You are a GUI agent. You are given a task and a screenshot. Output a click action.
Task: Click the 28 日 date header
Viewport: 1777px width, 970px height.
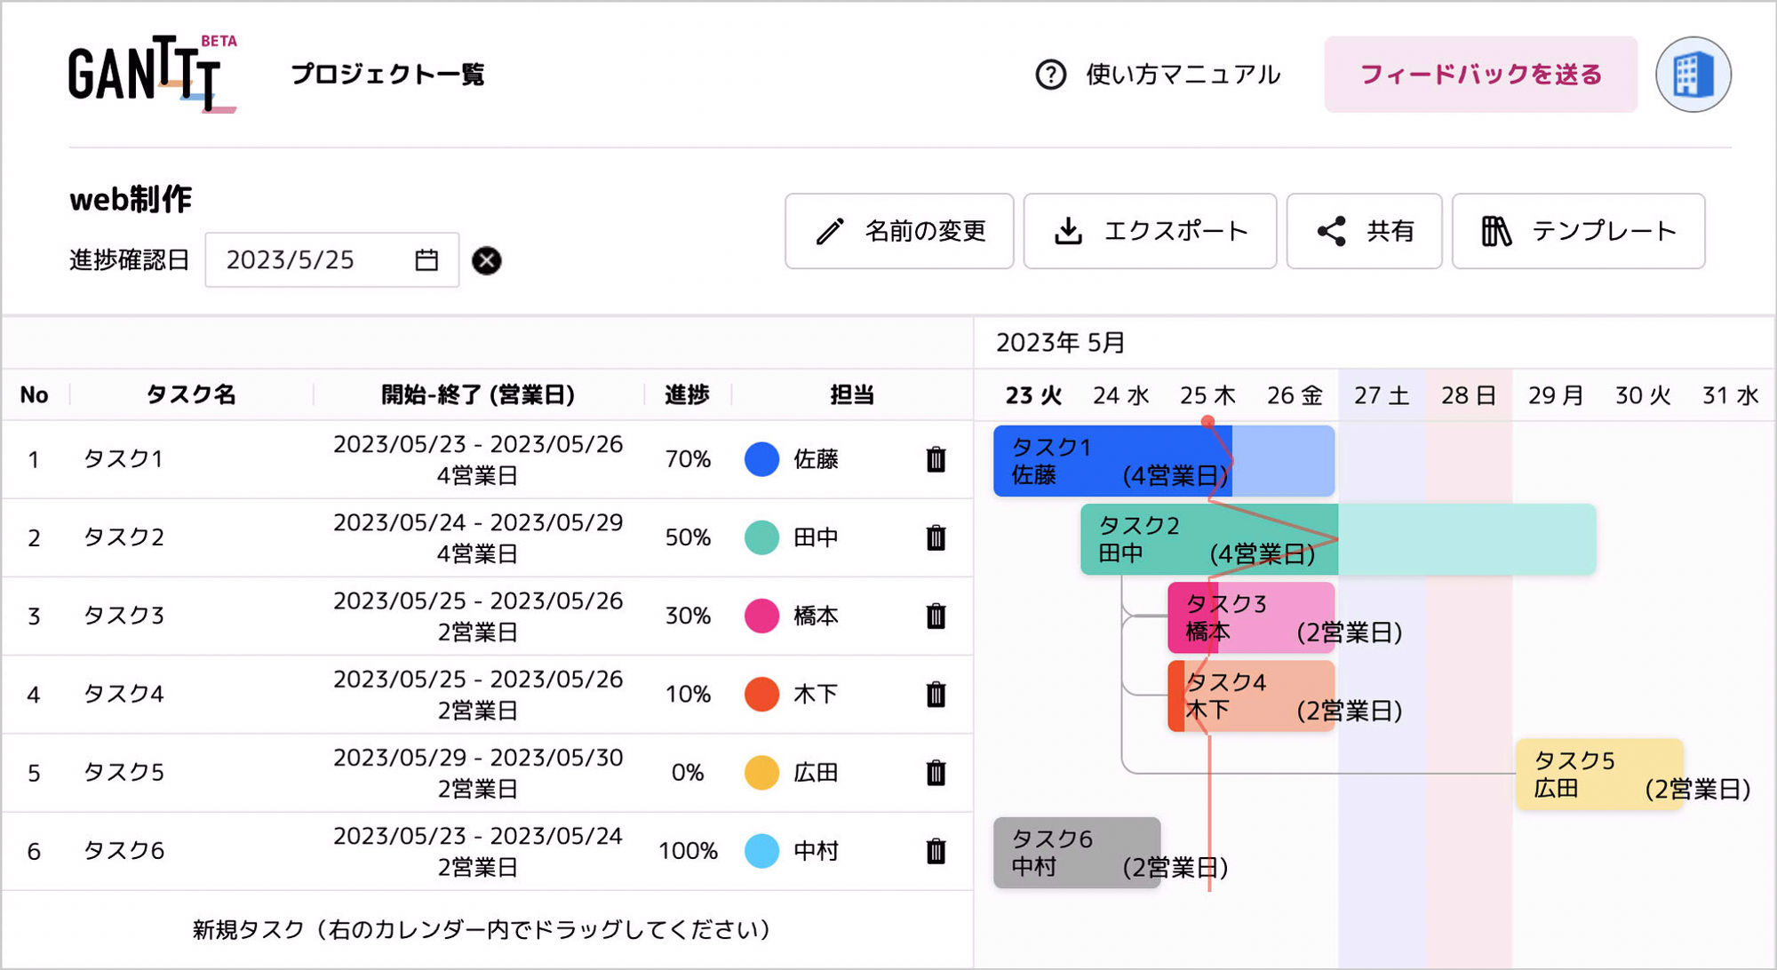[x=1469, y=395]
